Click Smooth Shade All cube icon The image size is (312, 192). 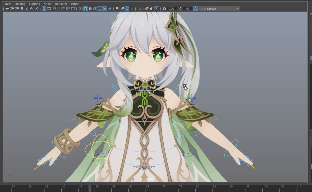point(85,9)
